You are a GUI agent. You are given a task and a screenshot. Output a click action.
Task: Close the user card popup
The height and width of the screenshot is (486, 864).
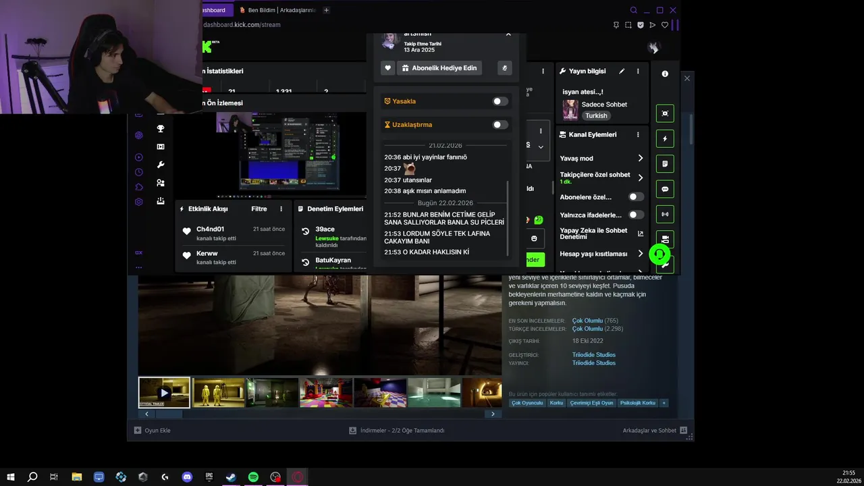[508, 34]
